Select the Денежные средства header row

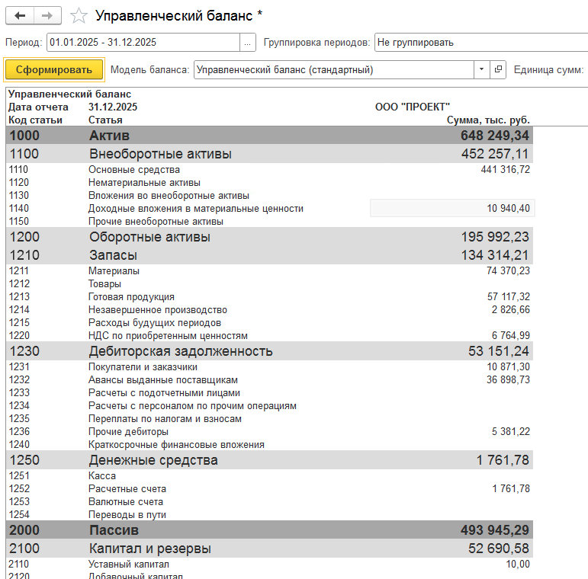pyautogui.click(x=269, y=460)
